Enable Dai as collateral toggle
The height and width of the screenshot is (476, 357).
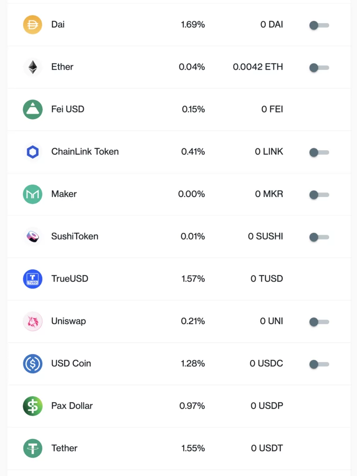click(x=319, y=25)
